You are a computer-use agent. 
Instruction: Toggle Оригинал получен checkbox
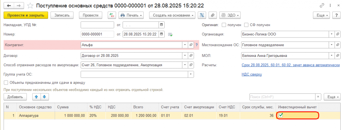pyautogui.click(x=224, y=25)
